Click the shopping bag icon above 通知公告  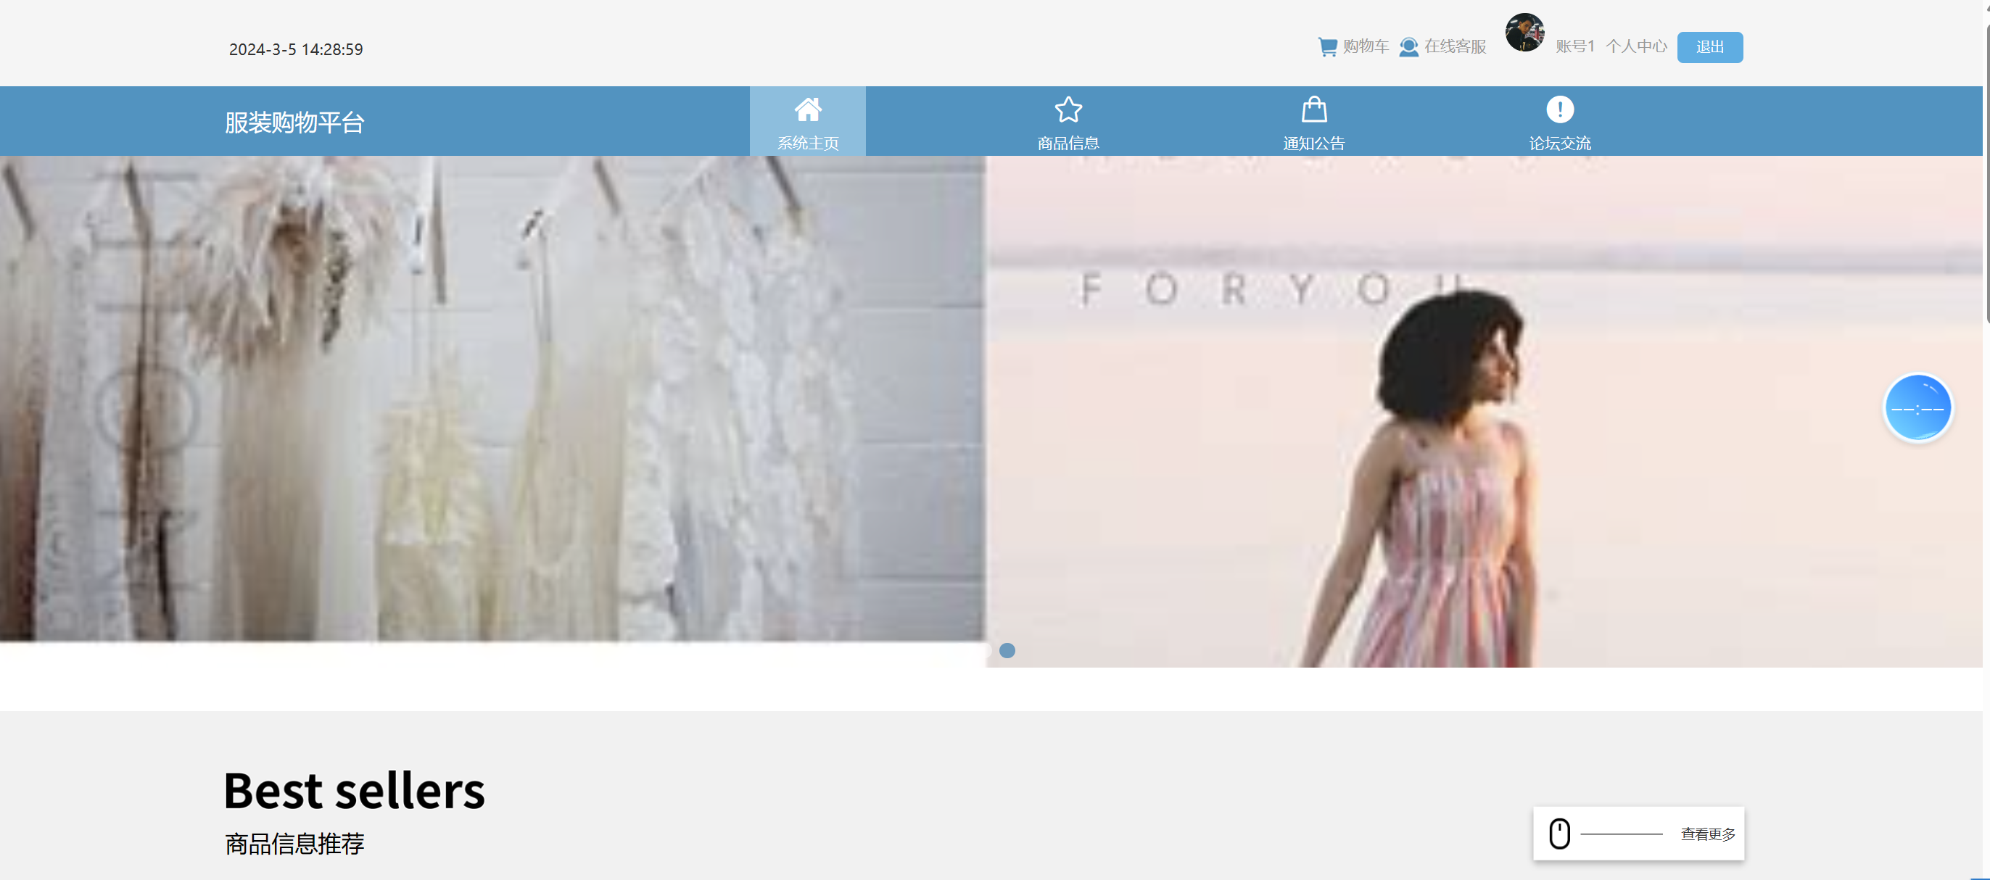(1313, 109)
